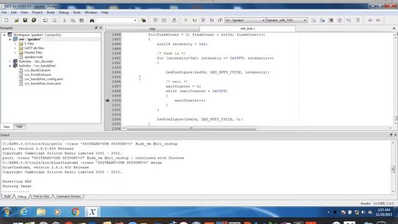The height and width of the screenshot is (224, 398).
Task: Select cvc_FrontEnd.asm in the tree
Action: click(38, 75)
